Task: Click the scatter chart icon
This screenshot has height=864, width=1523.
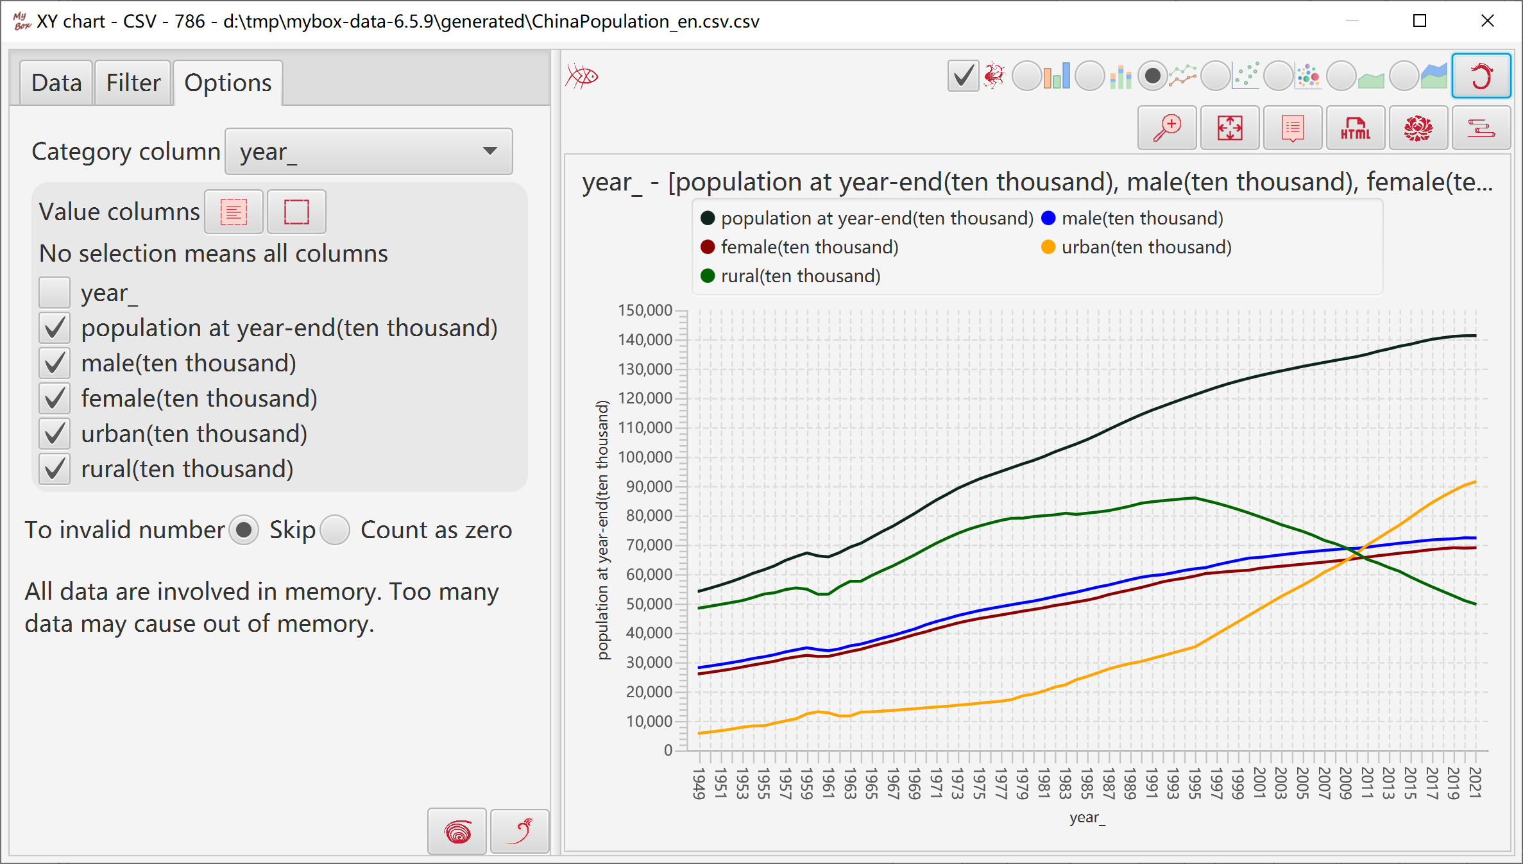Action: 1246,76
